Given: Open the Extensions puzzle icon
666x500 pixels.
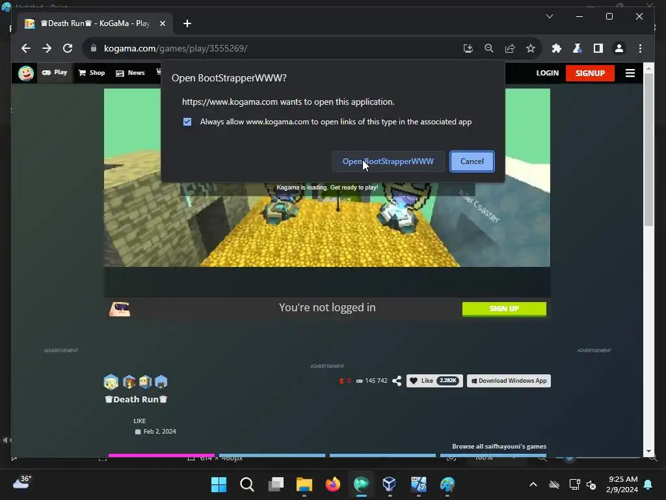Looking at the screenshot, I should click(x=557, y=48).
